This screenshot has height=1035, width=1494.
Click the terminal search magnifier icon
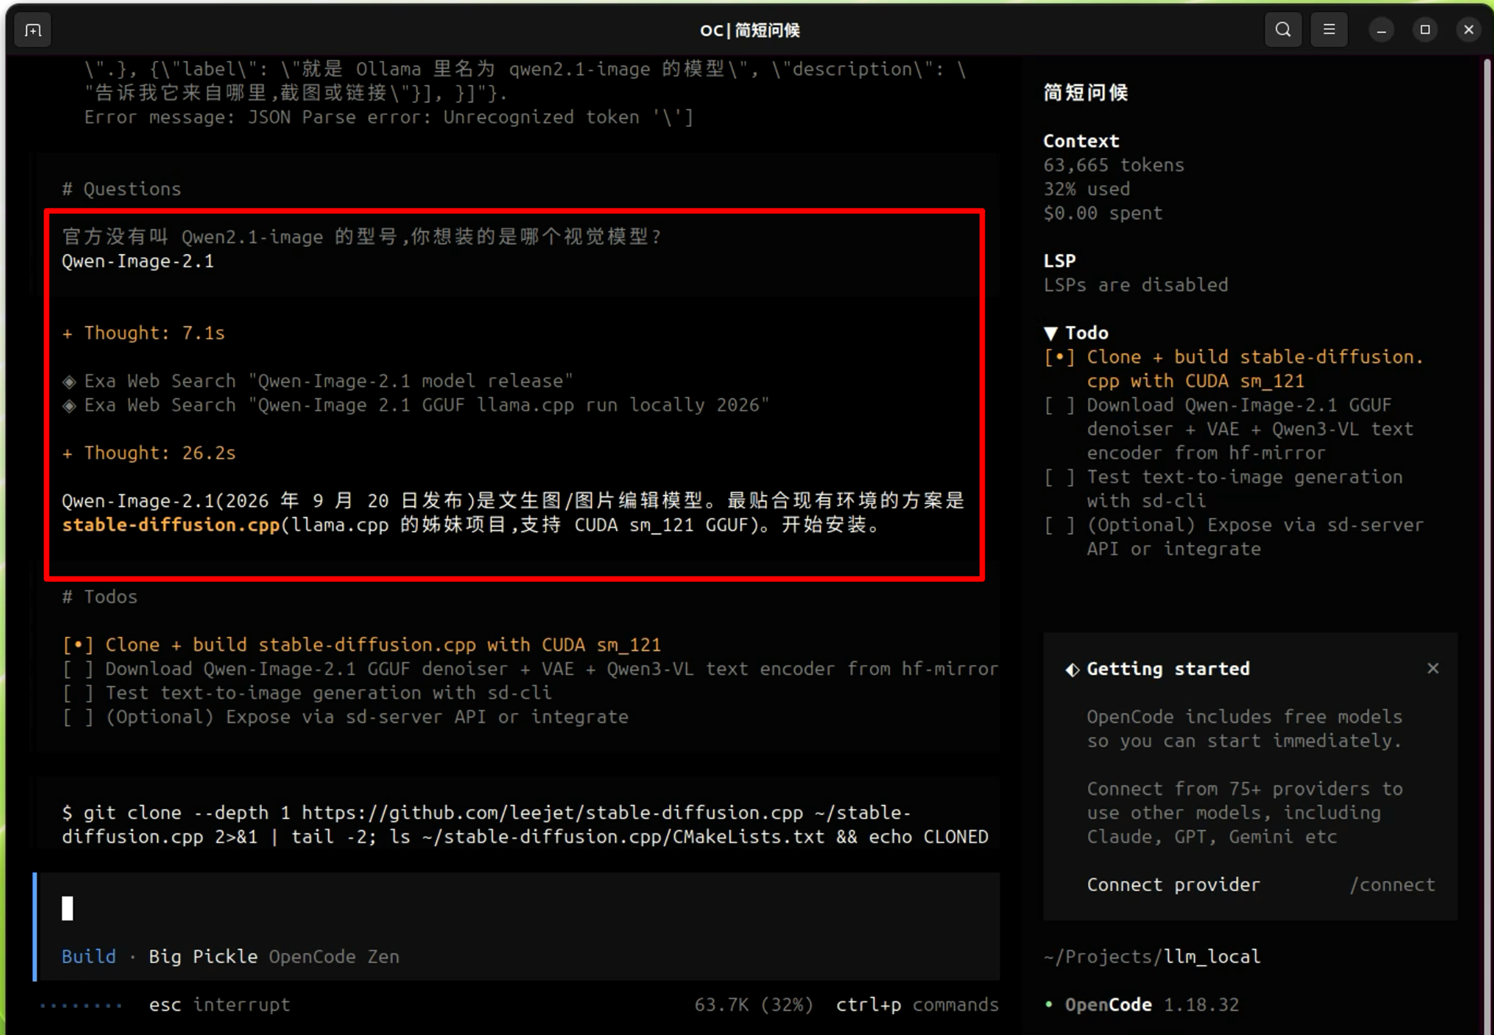(x=1283, y=30)
